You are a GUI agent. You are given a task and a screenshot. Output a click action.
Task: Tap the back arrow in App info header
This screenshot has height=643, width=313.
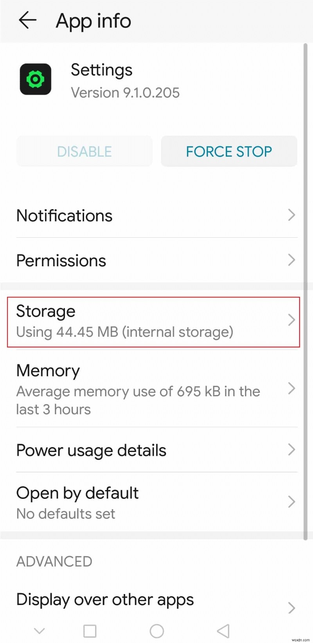(x=27, y=21)
